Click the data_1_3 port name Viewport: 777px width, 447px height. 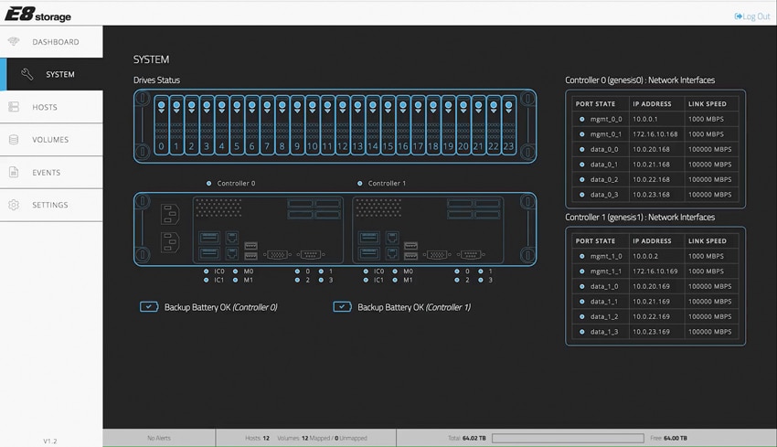coord(604,332)
